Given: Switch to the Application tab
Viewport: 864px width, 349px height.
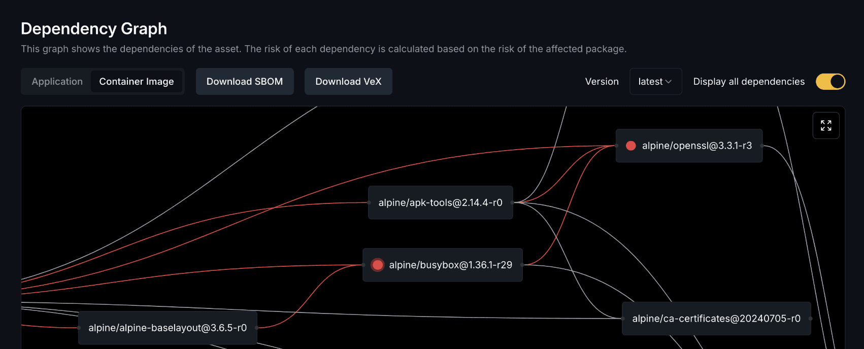Looking at the screenshot, I should tap(57, 81).
